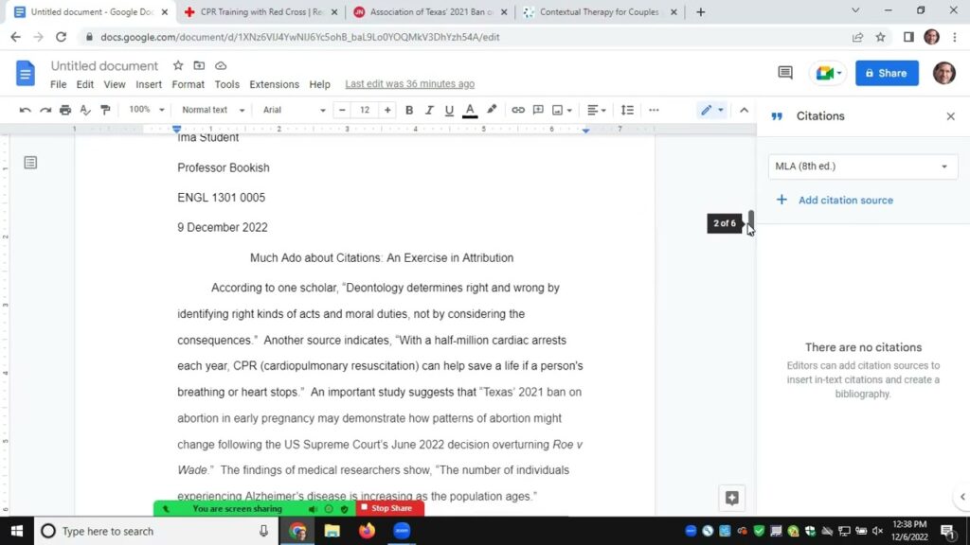Expand the Normal text style dropdown
This screenshot has width=970, height=545.
tap(213, 110)
